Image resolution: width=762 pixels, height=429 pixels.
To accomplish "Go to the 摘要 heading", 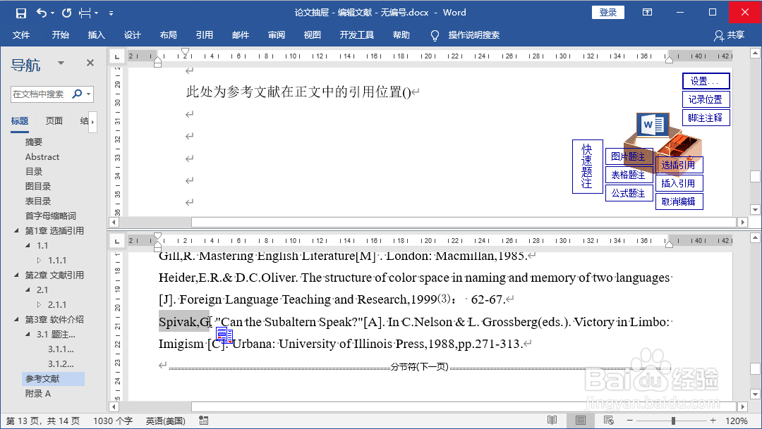I will [x=34, y=142].
